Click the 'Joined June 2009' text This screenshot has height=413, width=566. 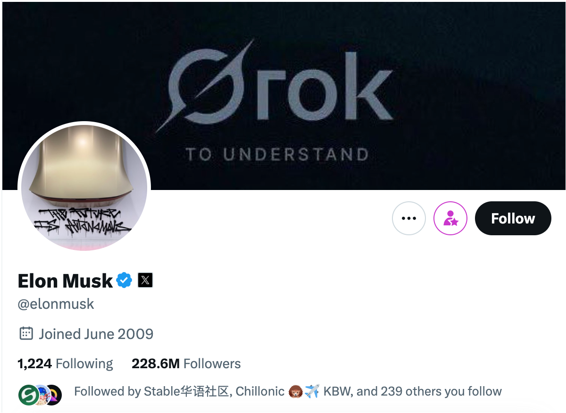[x=96, y=334]
